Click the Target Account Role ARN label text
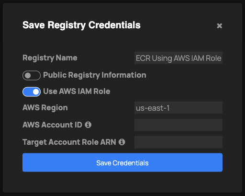 point(69,142)
